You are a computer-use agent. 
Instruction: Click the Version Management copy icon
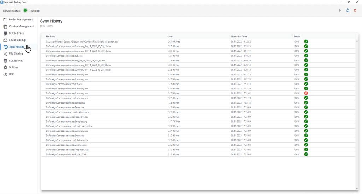point(5,26)
